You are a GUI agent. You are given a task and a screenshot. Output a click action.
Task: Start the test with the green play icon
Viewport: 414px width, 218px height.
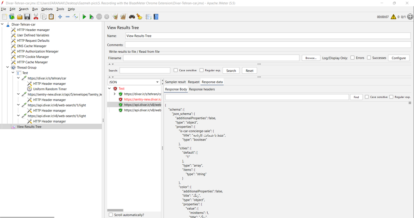pyautogui.click(x=84, y=17)
